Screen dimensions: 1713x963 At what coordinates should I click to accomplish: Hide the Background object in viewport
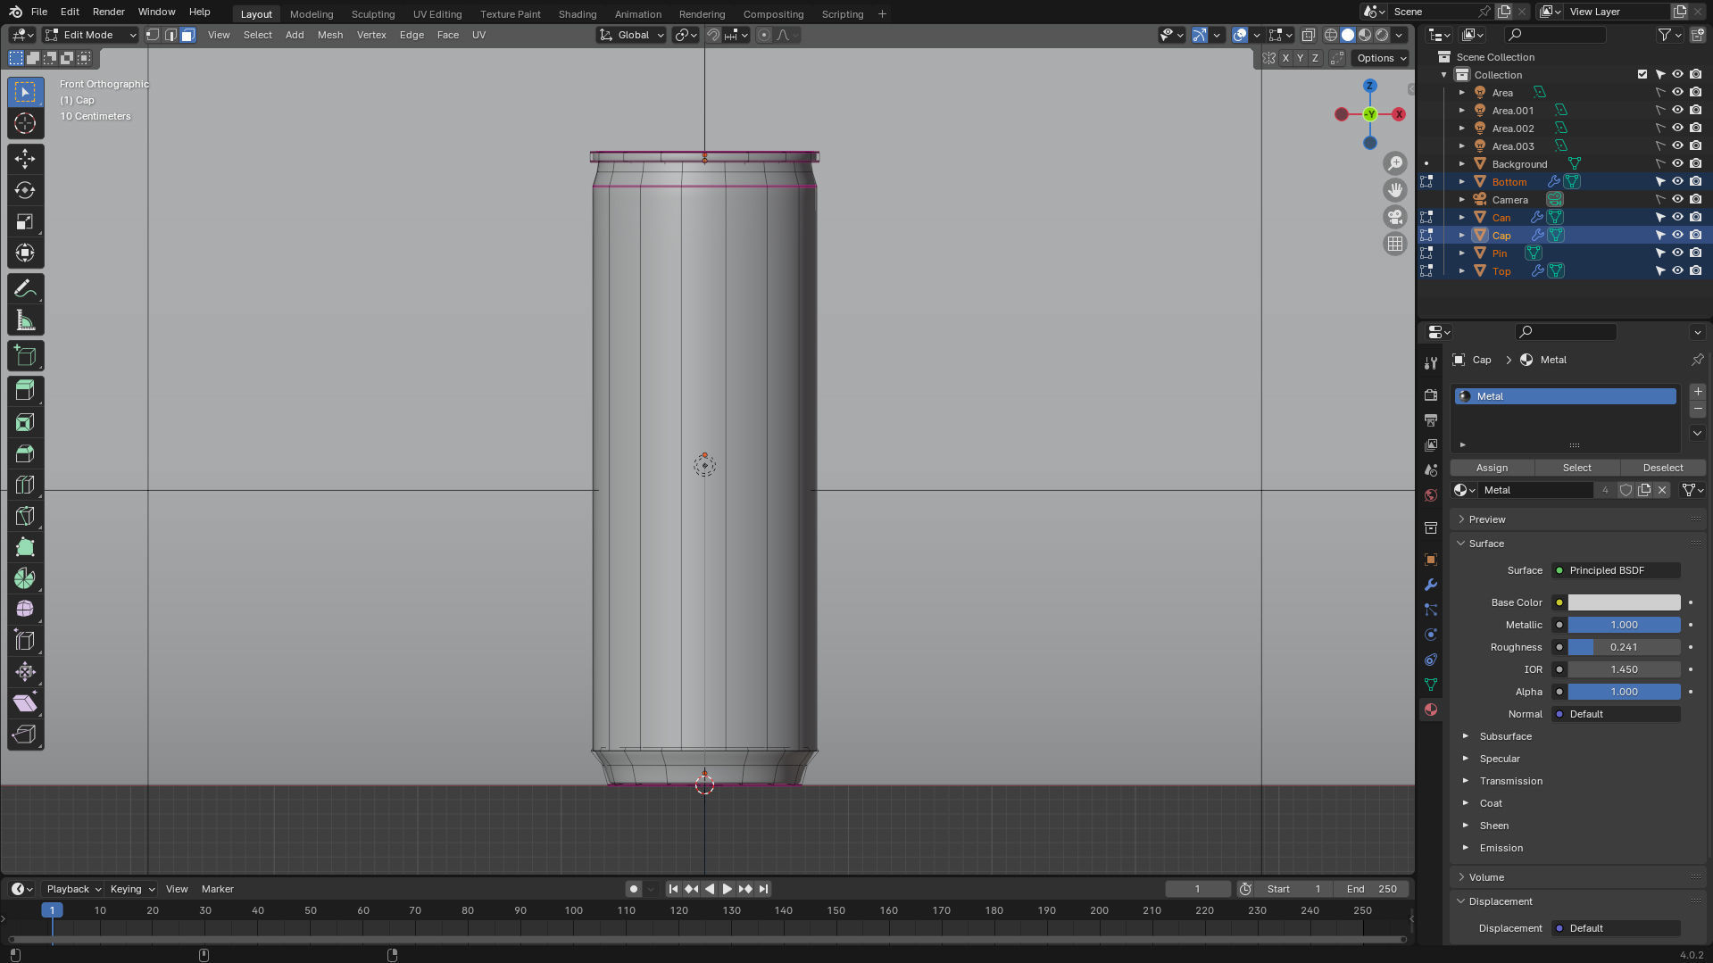[x=1677, y=163]
